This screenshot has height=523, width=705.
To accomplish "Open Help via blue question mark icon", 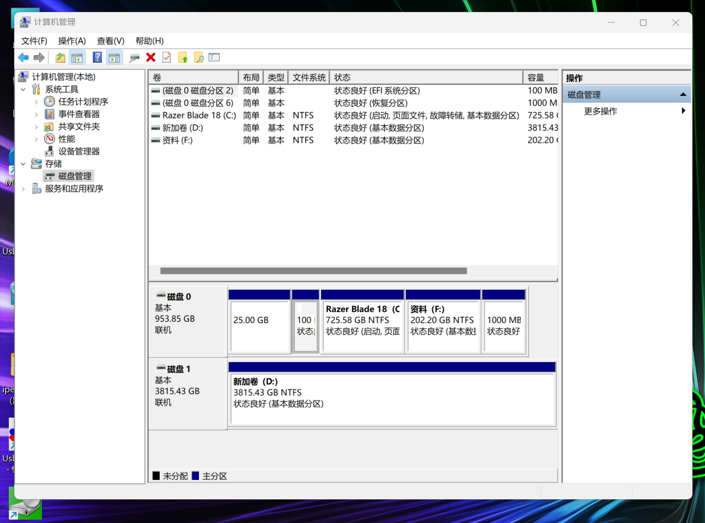I will pyautogui.click(x=97, y=57).
